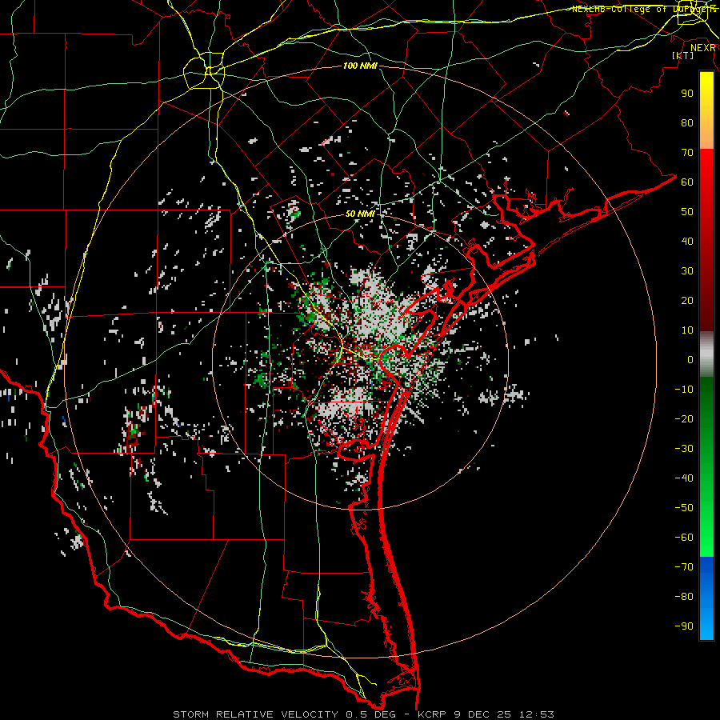720x720 pixels.
Task: Click the -80 label on the velocity scale
Action: [x=684, y=597]
